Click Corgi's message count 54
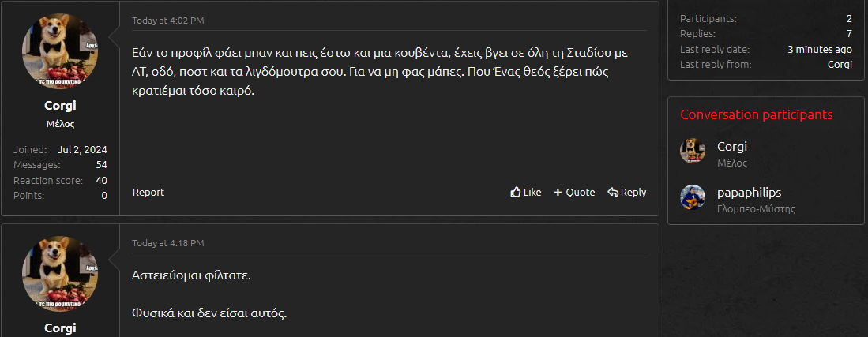This screenshot has height=337, width=868. (101, 164)
